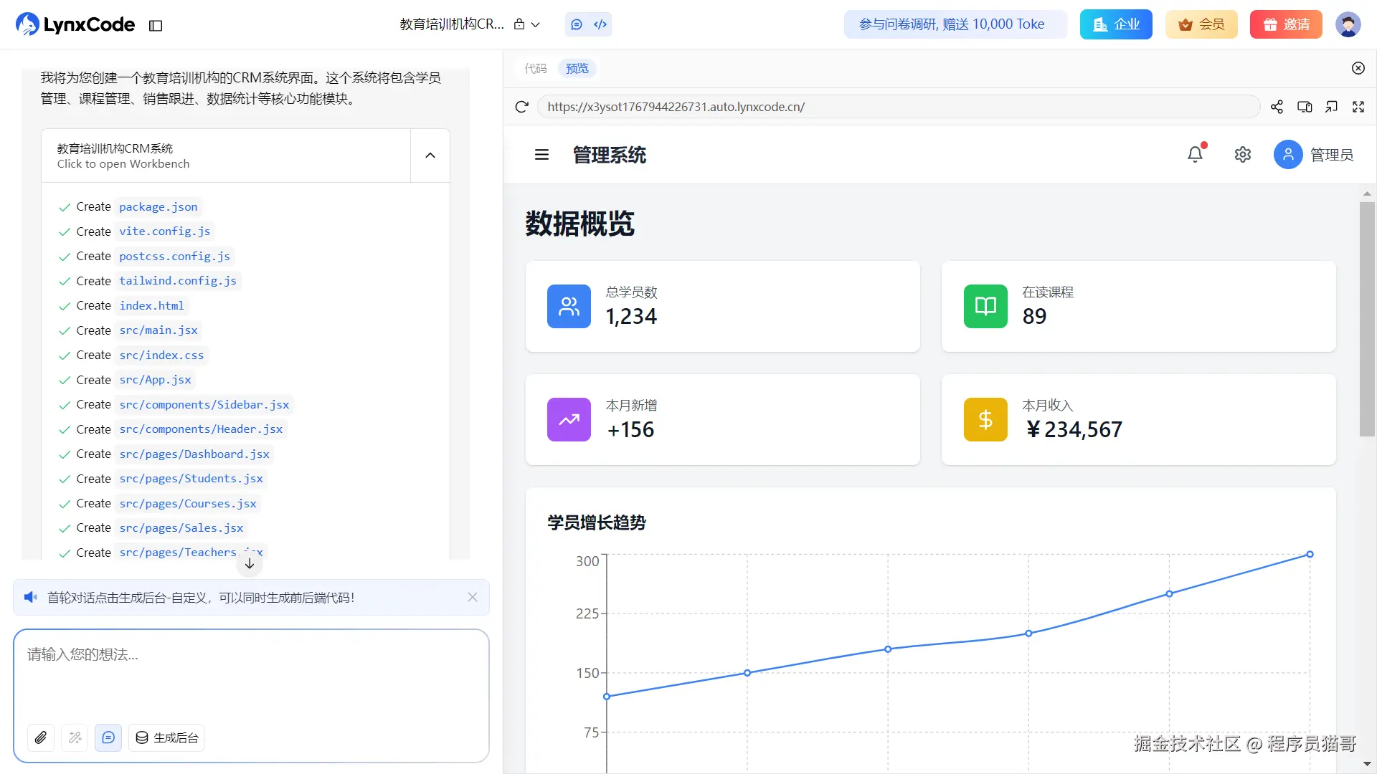Viewport: 1377px width, 774px height.
Task: Click the refresh preview icon
Action: 521,107
